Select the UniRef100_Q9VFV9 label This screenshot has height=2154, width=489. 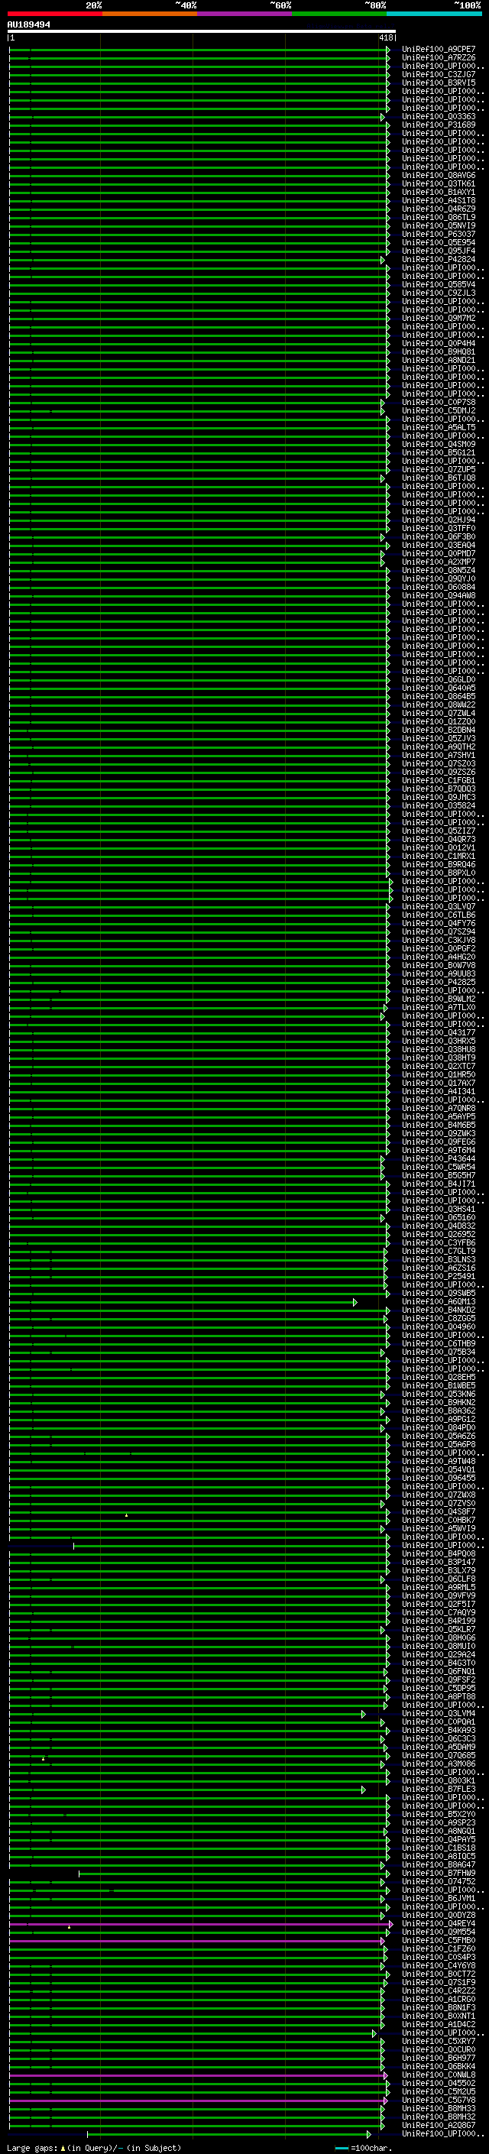tap(438, 1595)
